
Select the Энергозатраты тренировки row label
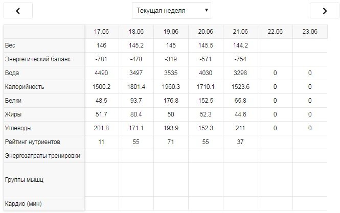(42, 156)
